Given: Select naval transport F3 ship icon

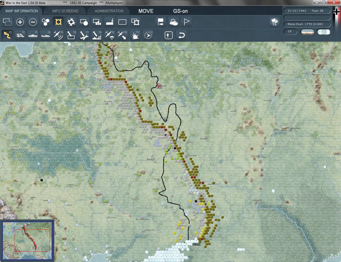Looking at the screenshot, I should 33,35.
